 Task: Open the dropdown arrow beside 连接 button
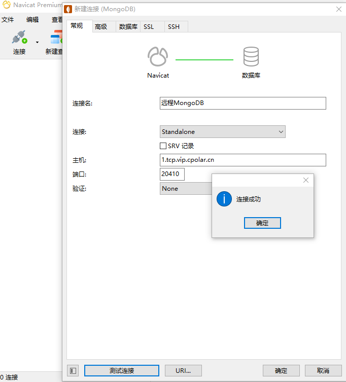point(37,42)
